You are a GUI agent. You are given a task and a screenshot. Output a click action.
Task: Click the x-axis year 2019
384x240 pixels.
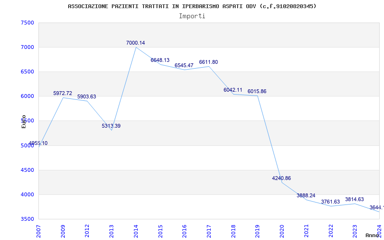coord(257,231)
